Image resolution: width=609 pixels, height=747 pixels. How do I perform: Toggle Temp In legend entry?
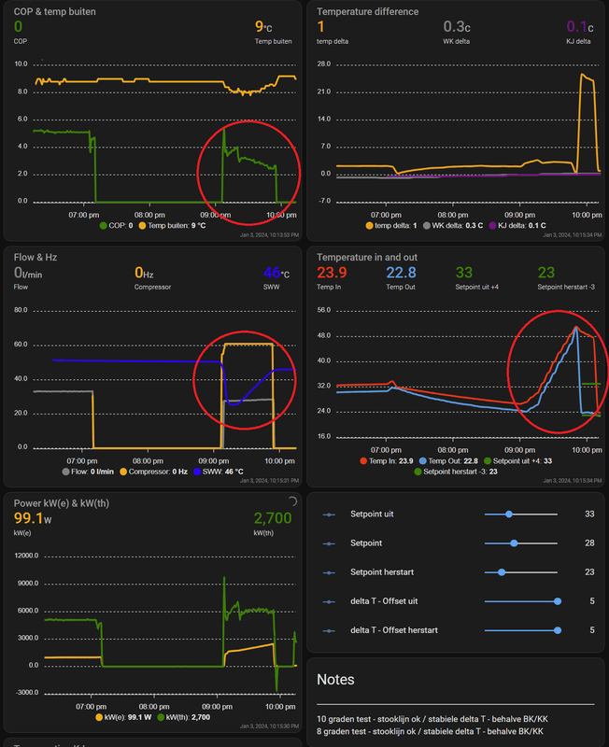[x=387, y=460]
